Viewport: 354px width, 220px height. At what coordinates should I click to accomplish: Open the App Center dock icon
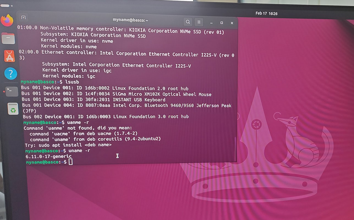click(x=10, y=56)
